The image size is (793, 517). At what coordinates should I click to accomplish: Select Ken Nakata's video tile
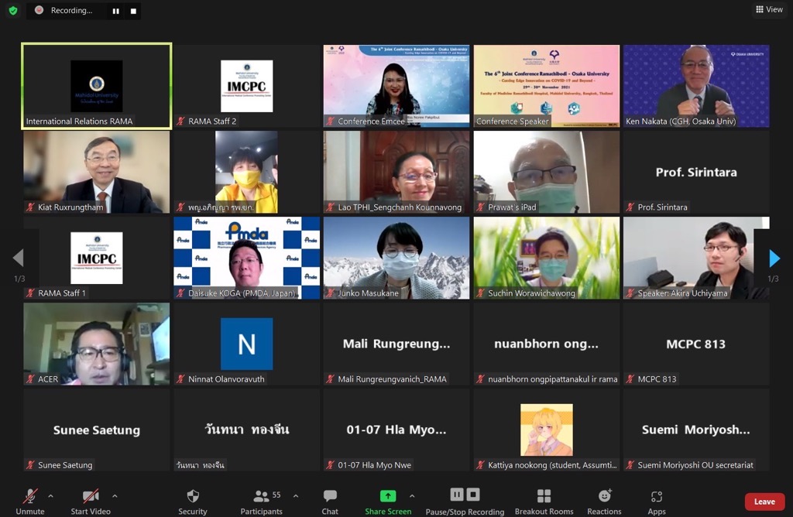695,85
